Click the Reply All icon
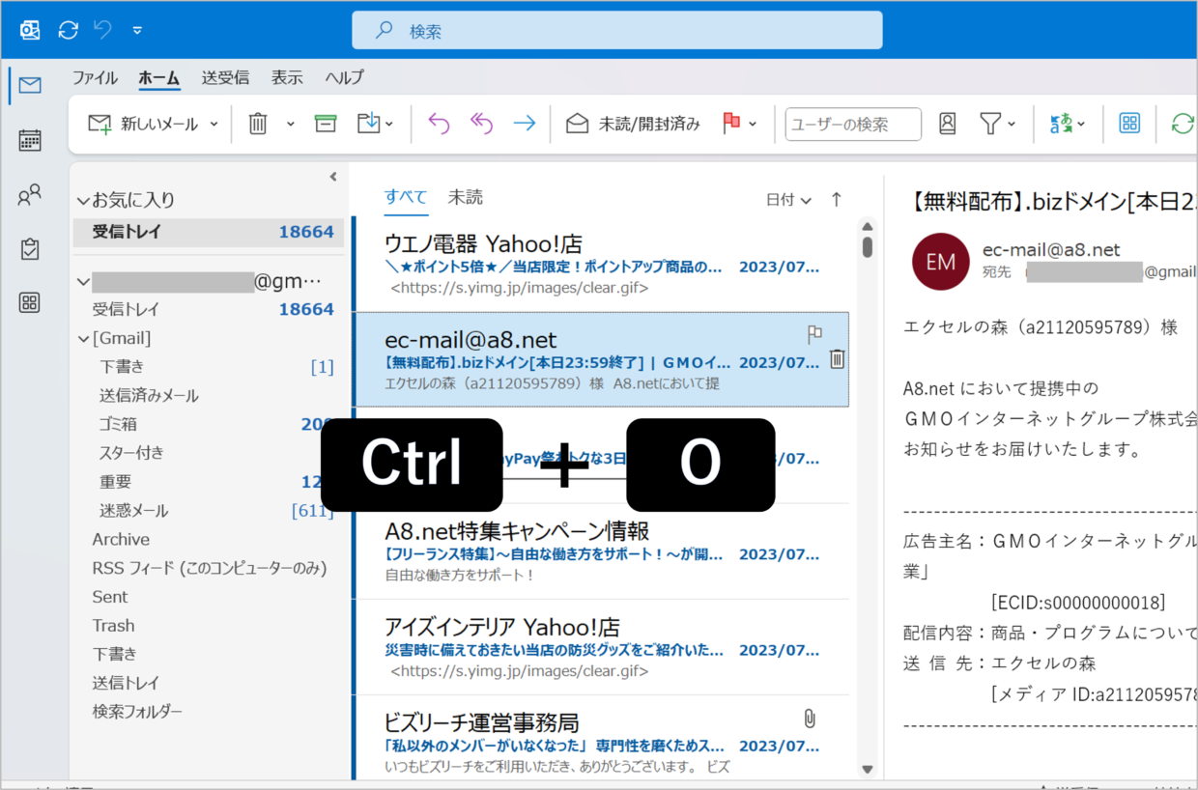1198x790 pixels. tap(481, 124)
